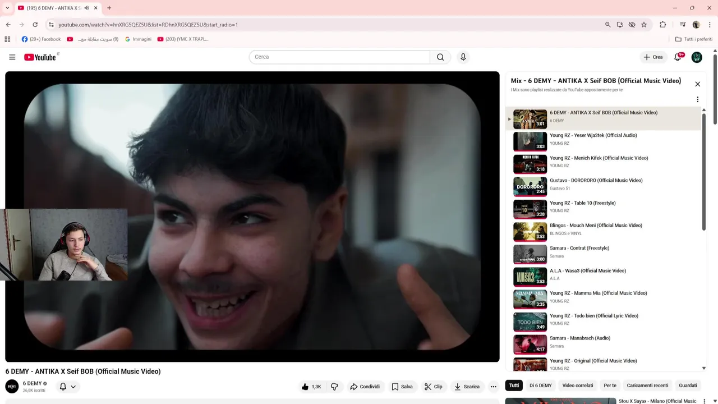Image resolution: width=718 pixels, height=404 pixels.
Task: Open the Tutti i preferiti folder
Action: (x=694, y=39)
